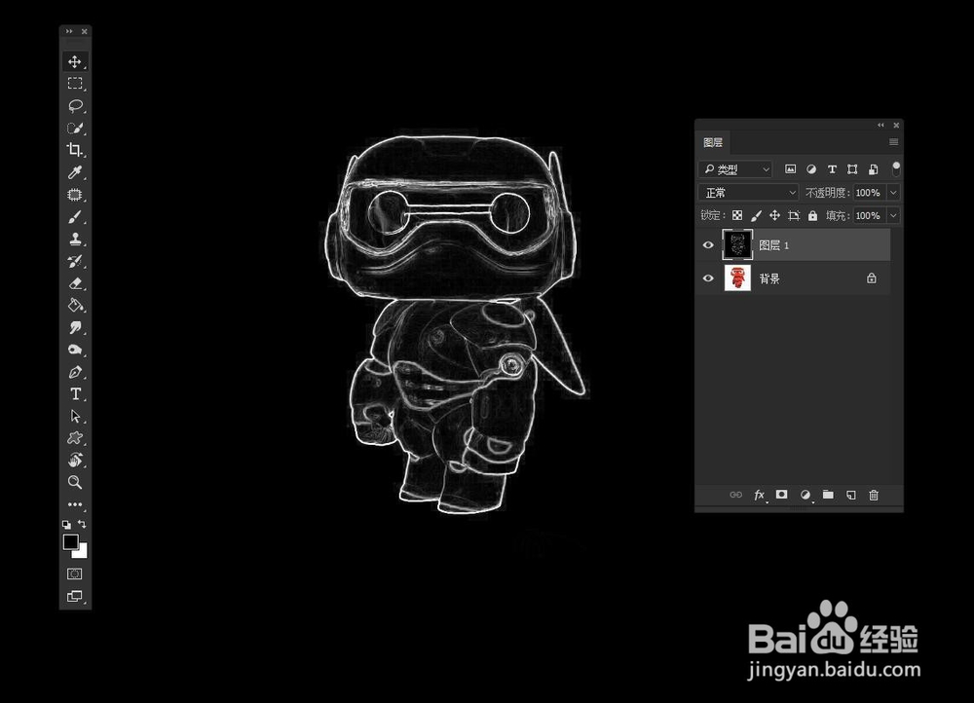This screenshot has width=974, height=703.
Task: Select the History Brush tool
Action: [x=75, y=261]
